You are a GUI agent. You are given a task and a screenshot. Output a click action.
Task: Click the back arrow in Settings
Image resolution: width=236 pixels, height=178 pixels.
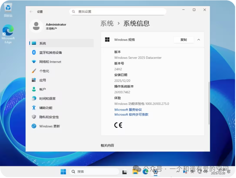click(31, 11)
